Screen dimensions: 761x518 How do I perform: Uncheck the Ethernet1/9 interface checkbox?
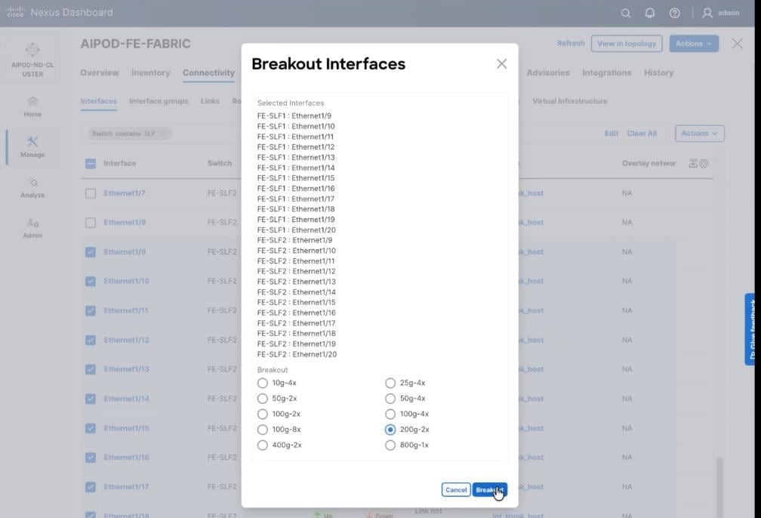tap(90, 251)
